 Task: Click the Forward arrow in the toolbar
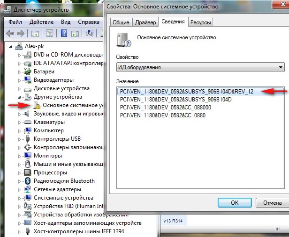pyautogui.click(x=21, y=33)
